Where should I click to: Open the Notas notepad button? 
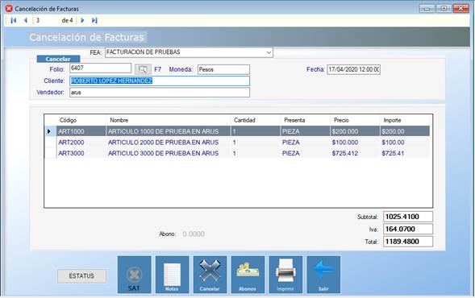click(172, 275)
